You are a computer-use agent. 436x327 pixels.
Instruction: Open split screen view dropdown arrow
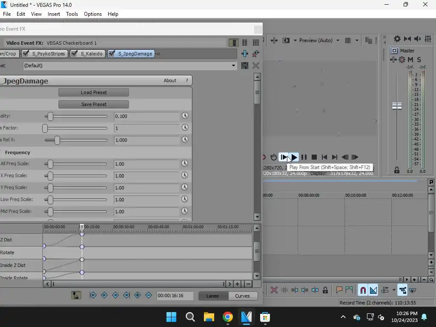295,40
